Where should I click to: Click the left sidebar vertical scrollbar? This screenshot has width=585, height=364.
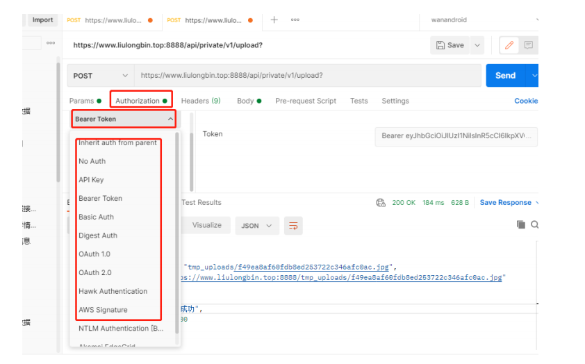[58, 123]
